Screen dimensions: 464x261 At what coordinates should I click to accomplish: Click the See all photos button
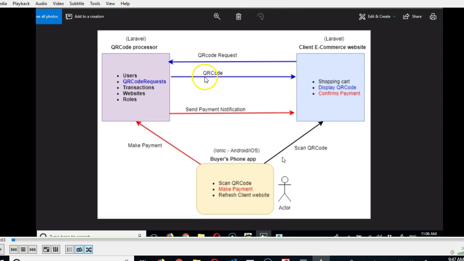point(49,16)
